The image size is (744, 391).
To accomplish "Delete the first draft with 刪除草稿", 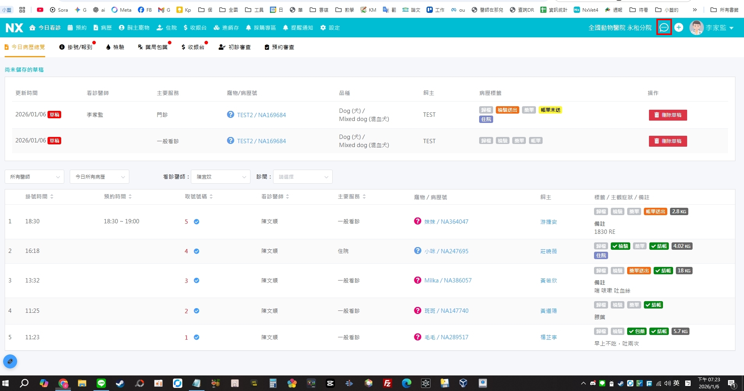I will 668,115.
